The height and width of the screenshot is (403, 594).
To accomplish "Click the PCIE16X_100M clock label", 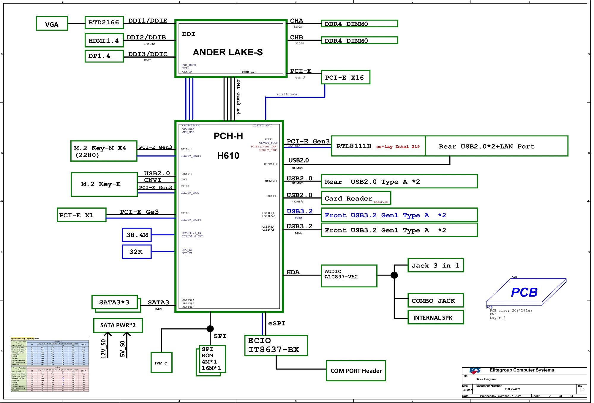I will (x=287, y=95).
